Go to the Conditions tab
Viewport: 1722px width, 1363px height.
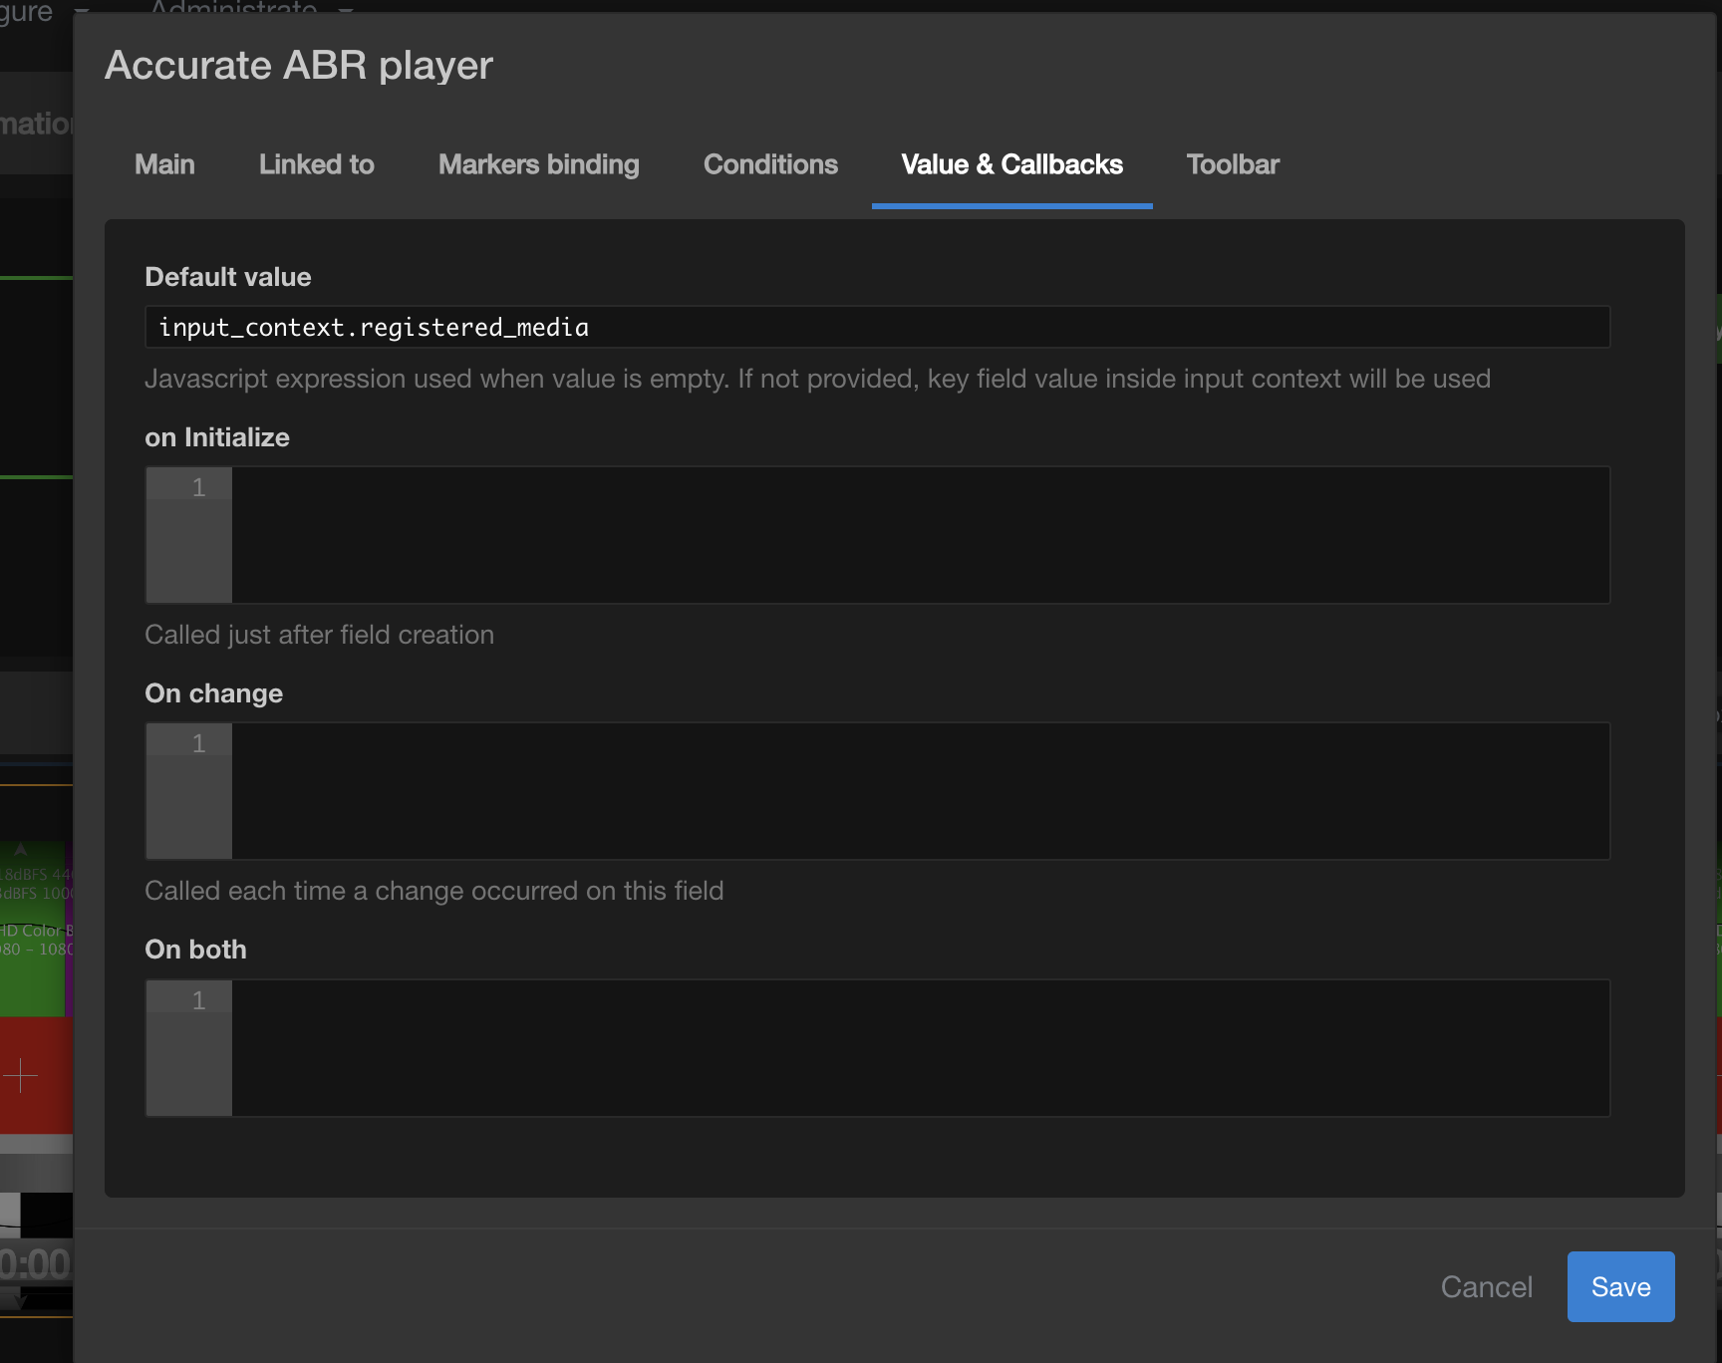770,164
